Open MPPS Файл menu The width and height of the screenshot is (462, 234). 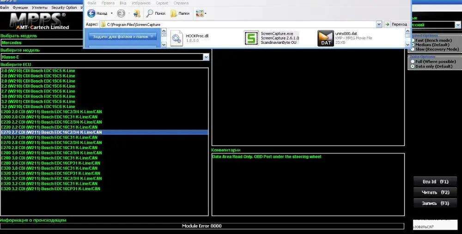4,7
